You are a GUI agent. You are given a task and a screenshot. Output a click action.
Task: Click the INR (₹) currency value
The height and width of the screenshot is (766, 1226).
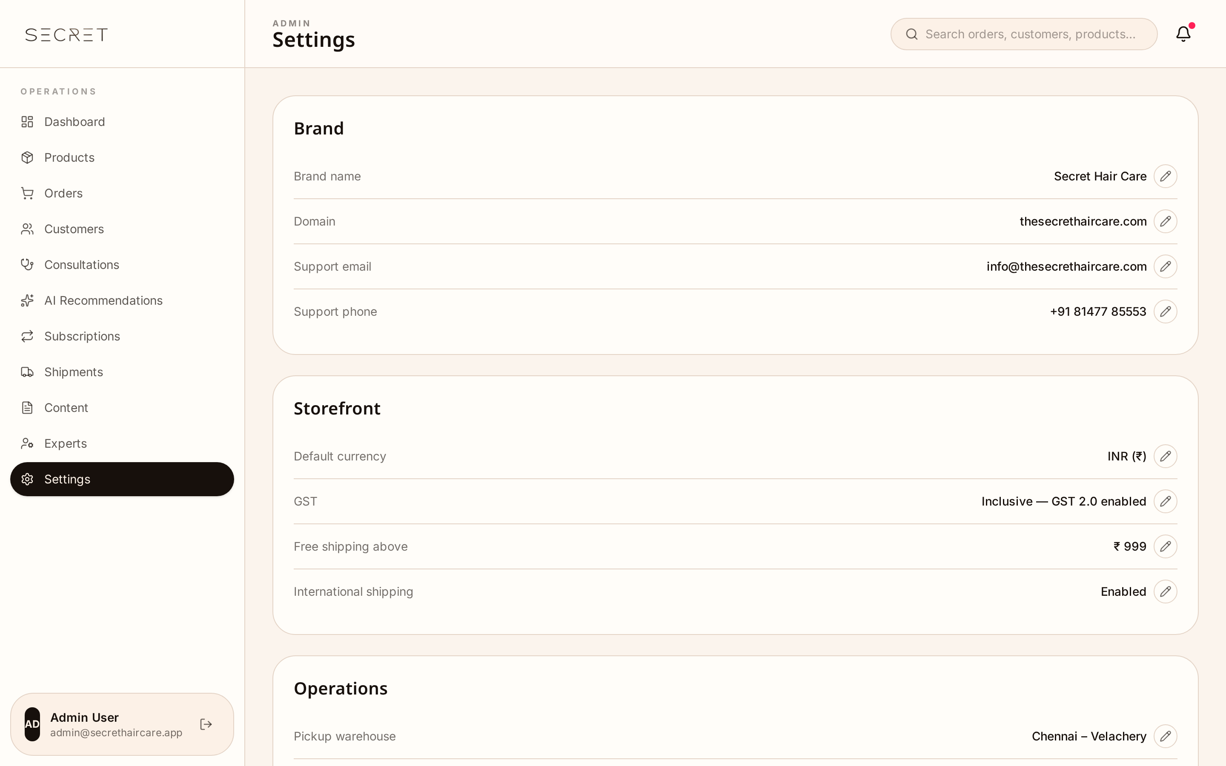[1127, 457]
